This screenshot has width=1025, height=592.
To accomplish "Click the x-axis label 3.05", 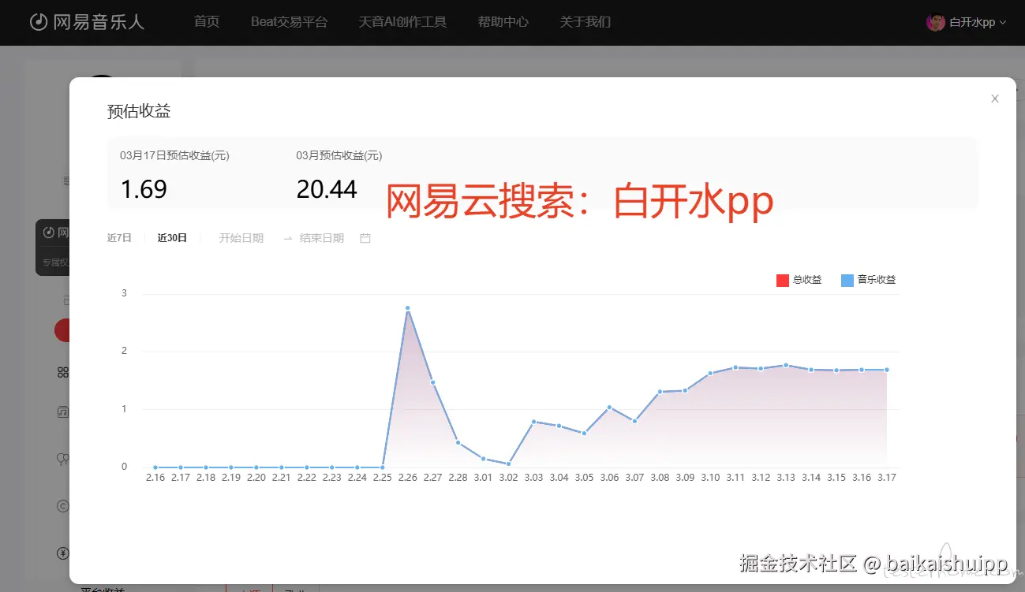I will coord(584,478).
